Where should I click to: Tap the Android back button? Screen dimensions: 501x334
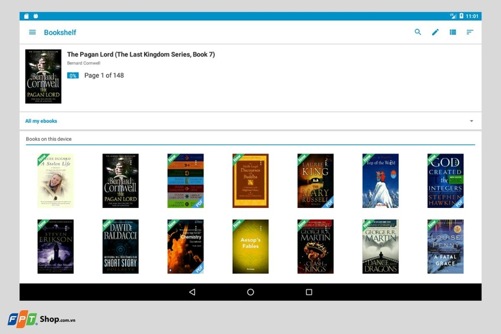tap(192, 292)
